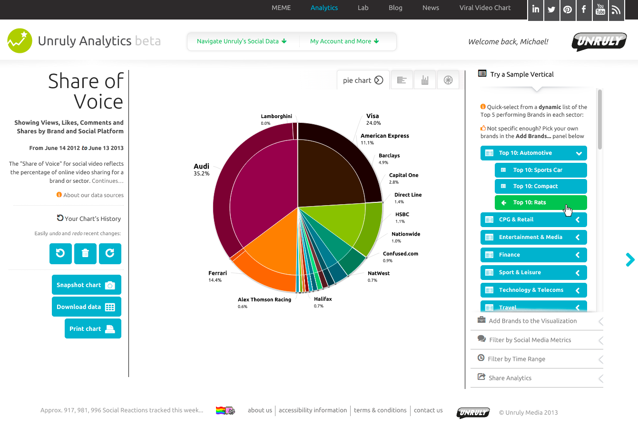Open the LinkedIn social icon
Screen dimensions: 638x428
pyautogui.click(x=536, y=10)
